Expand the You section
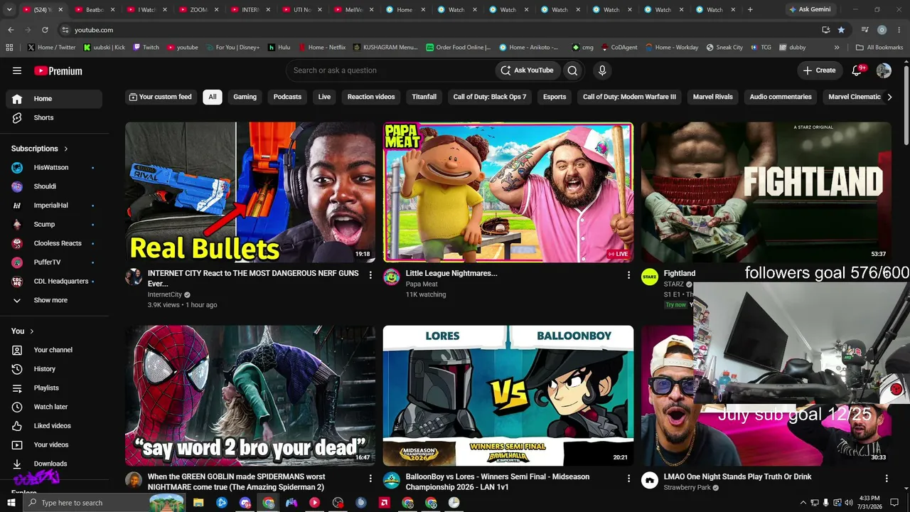Image resolution: width=910 pixels, height=512 pixels. tap(23, 331)
